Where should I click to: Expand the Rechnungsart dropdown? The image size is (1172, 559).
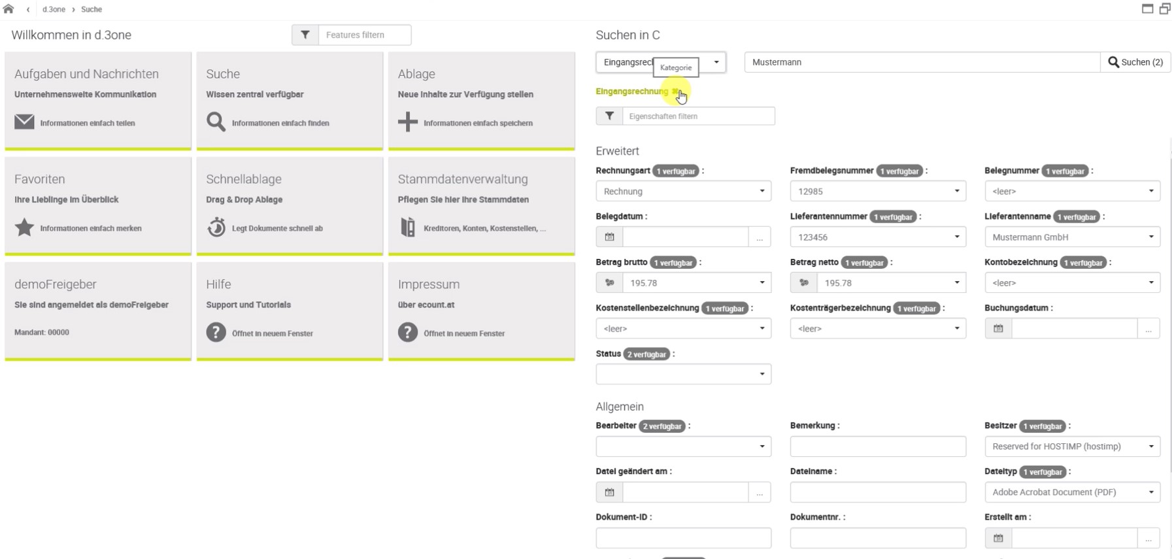683,191
